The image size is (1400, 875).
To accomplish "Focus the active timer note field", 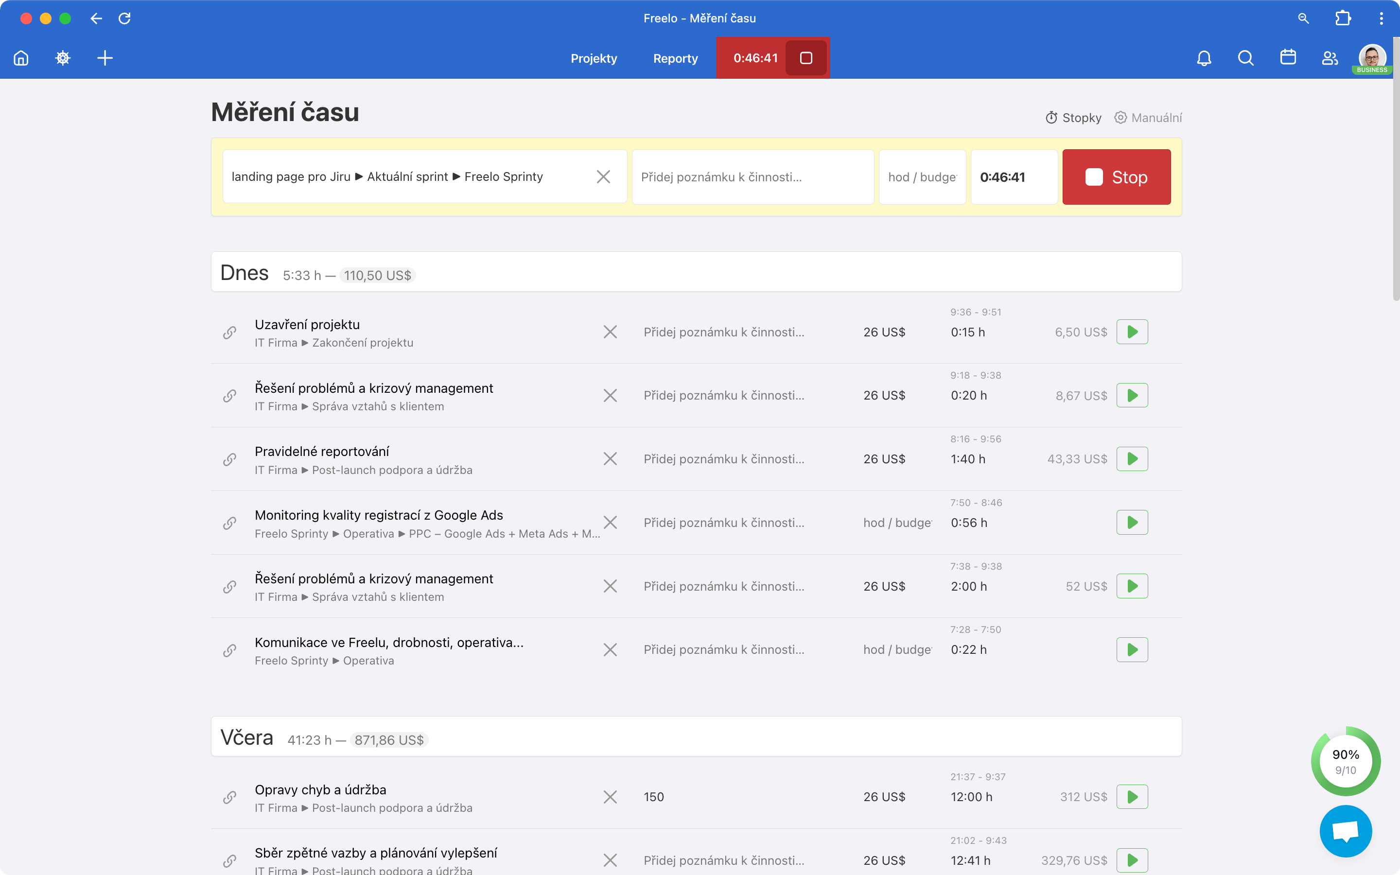I will coord(752,177).
